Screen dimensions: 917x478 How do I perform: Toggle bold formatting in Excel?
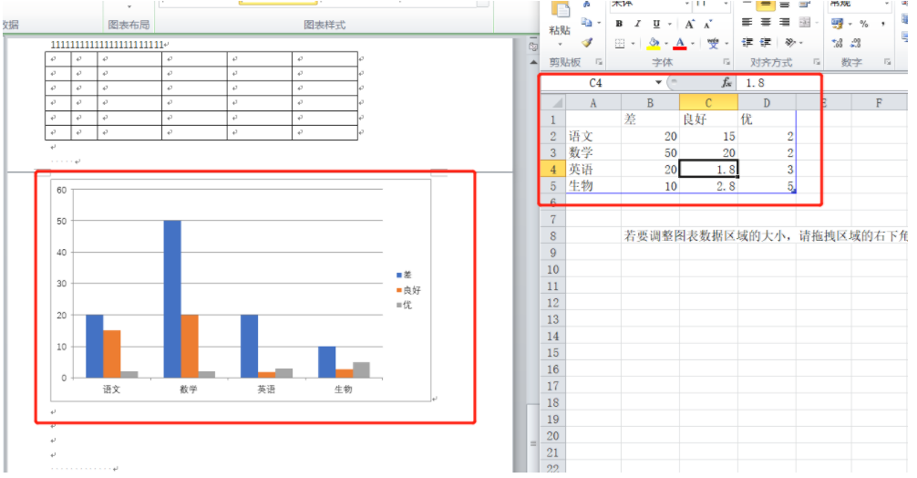pyautogui.click(x=620, y=24)
